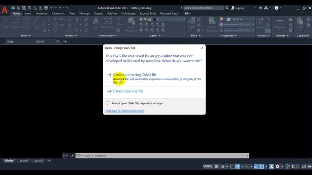Open the Layout1 tab
312x175 pixels.
click(x=23, y=161)
